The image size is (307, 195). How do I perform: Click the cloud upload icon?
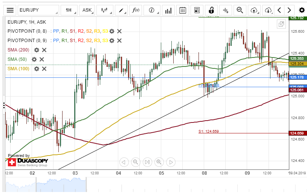click(254, 10)
